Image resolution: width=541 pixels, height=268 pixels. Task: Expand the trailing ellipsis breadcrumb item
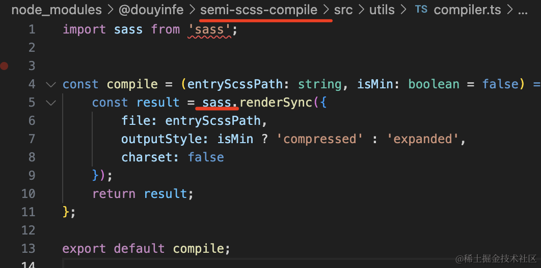coord(523,11)
